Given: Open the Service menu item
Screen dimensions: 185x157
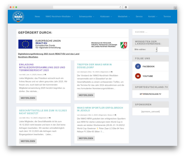Looking at the screenshot, I should tap(139, 16).
